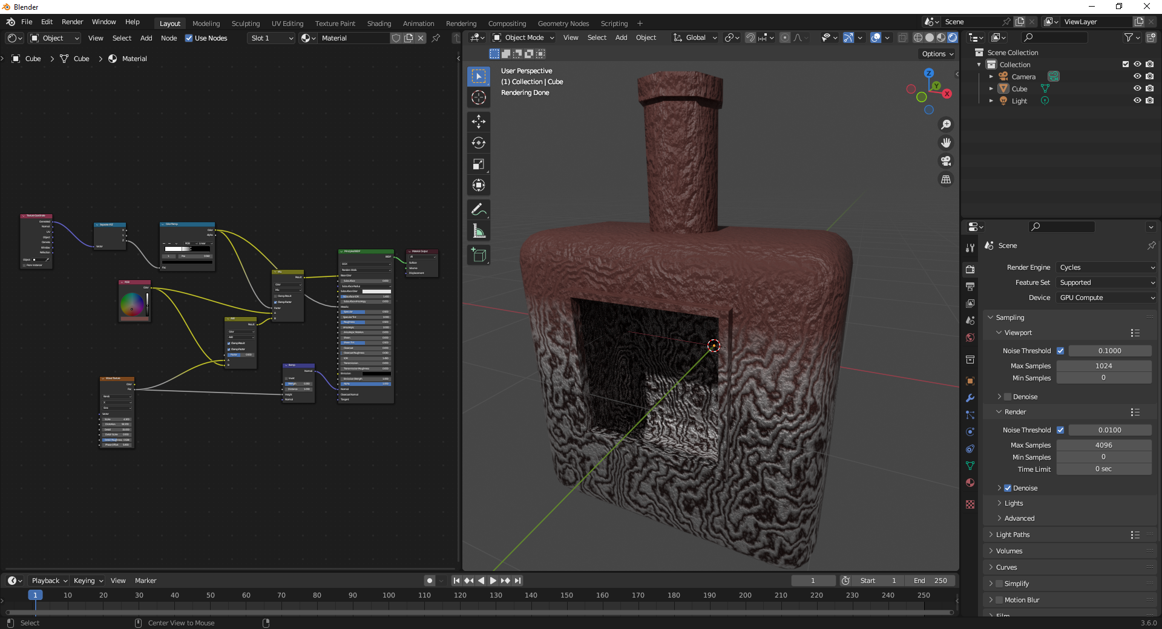Open the viewport Options button
1162x629 pixels.
pos(937,54)
